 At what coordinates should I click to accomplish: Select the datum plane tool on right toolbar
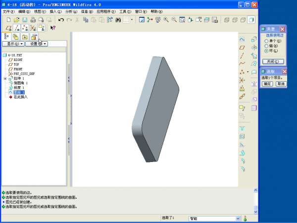tap(242, 48)
